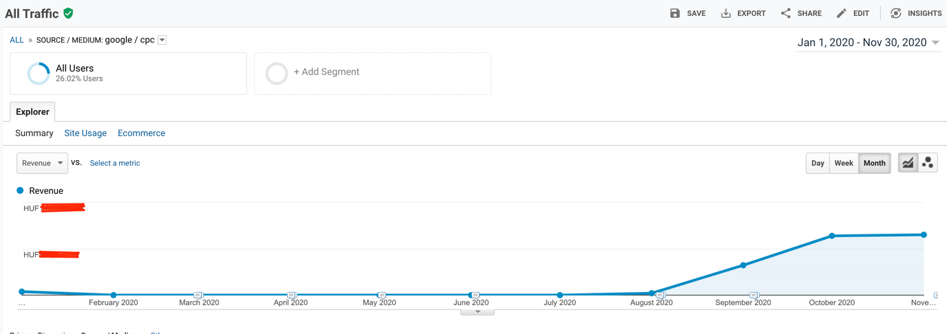Set graph interval to Week

click(x=844, y=163)
